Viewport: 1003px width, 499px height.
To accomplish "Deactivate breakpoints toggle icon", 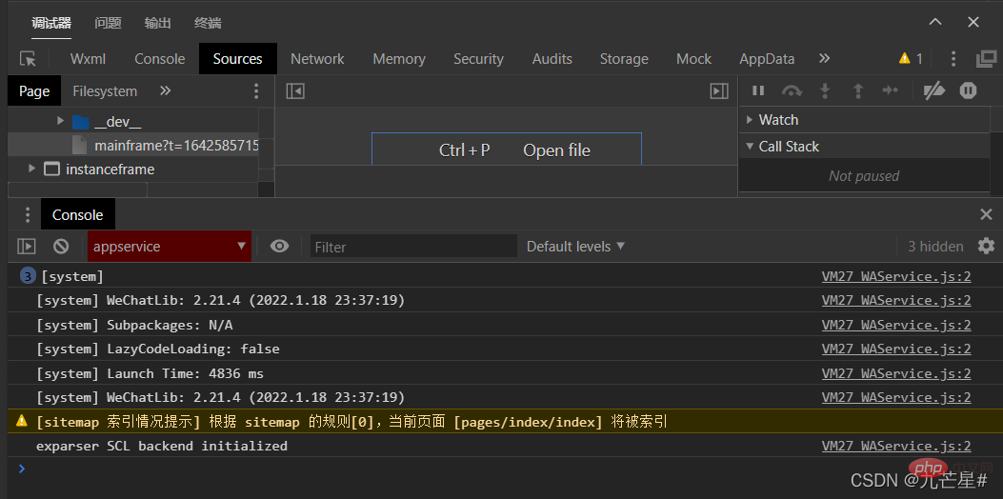I will coord(934,90).
